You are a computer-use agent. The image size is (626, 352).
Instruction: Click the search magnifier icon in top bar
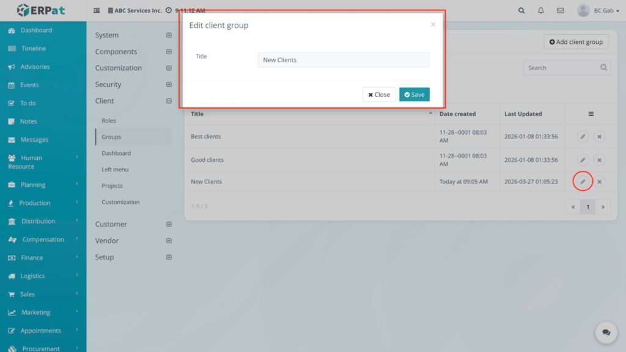tap(521, 10)
